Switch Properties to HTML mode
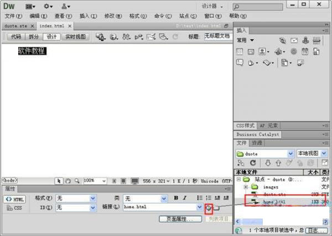 [x=14, y=199]
